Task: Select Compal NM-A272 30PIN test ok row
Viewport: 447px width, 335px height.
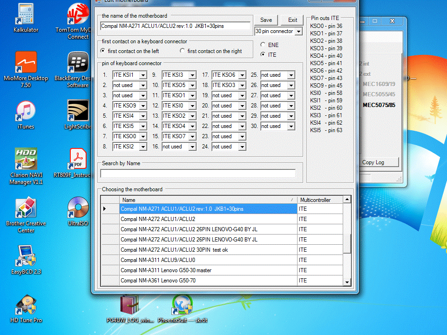Action: (x=208, y=250)
